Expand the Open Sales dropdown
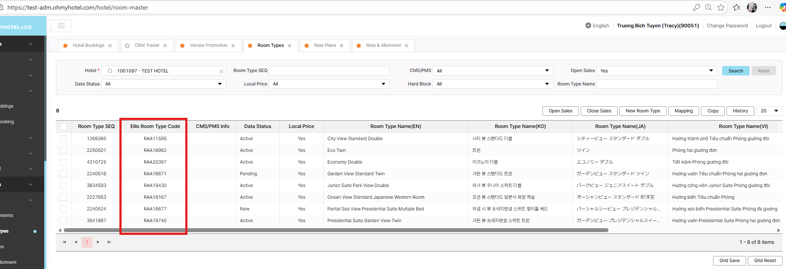 click(657, 71)
